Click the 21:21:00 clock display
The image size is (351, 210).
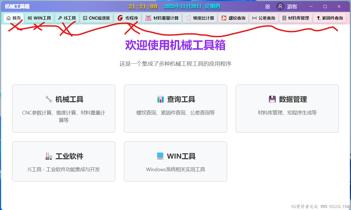143,6
